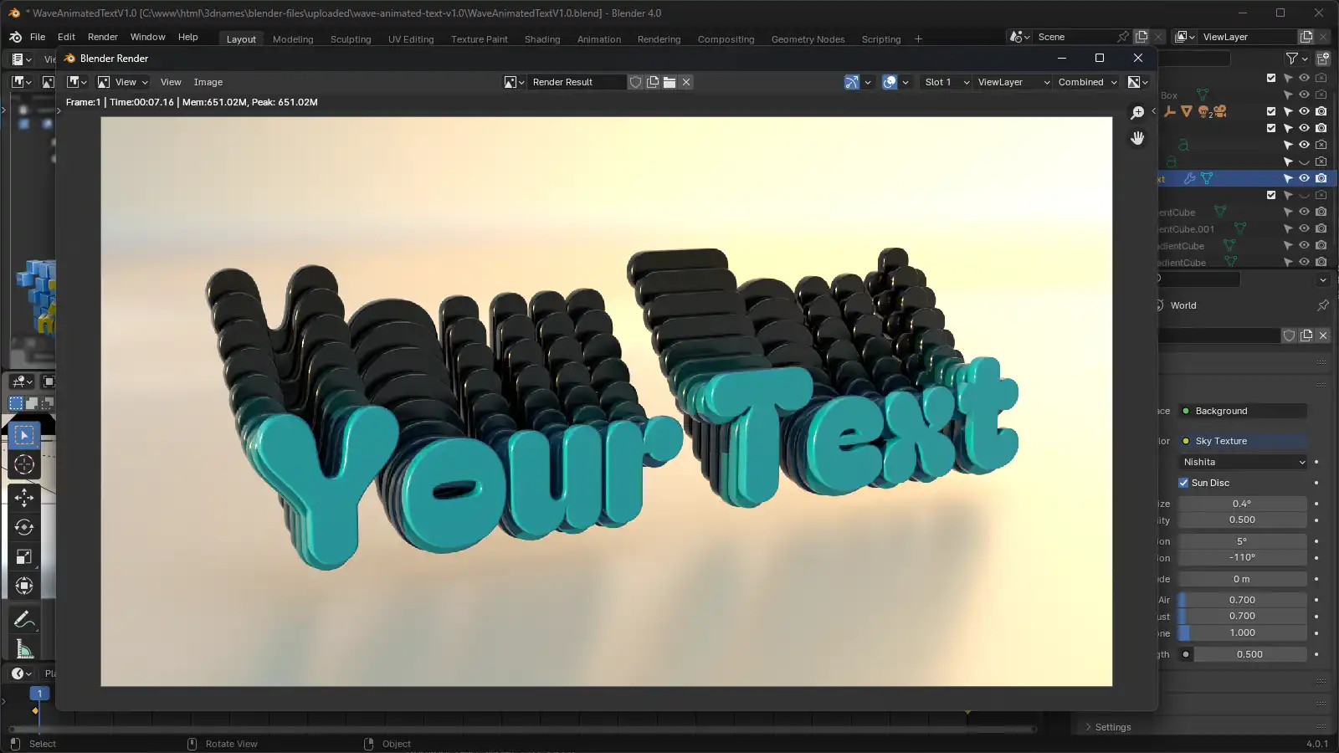
Task: Click the Background surface shader button
Action: click(1243, 411)
